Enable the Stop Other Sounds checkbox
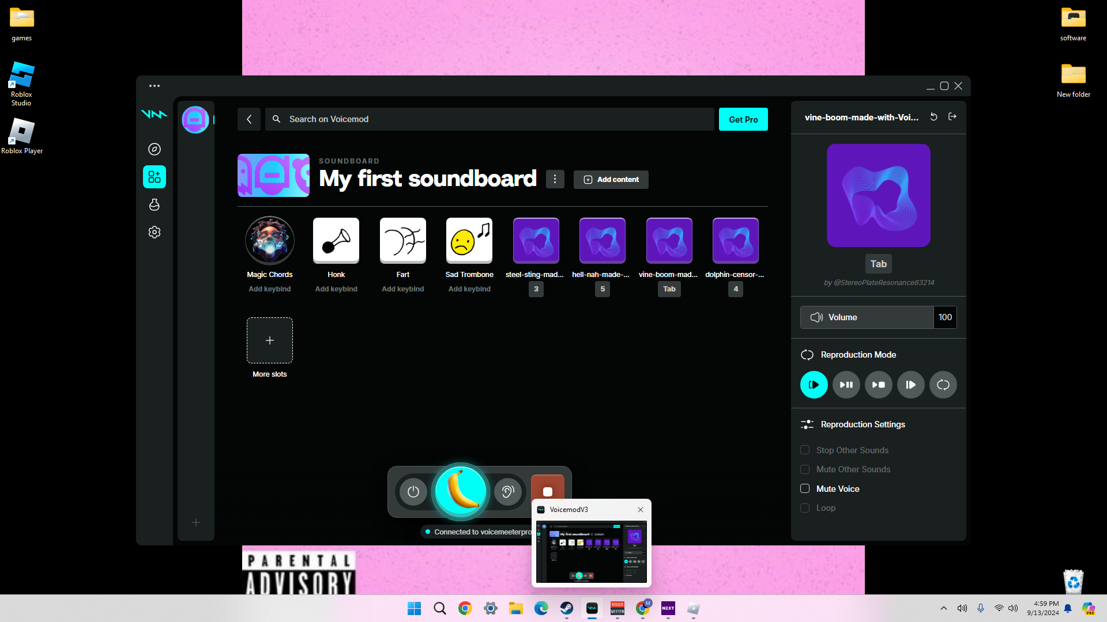 pyautogui.click(x=805, y=450)
